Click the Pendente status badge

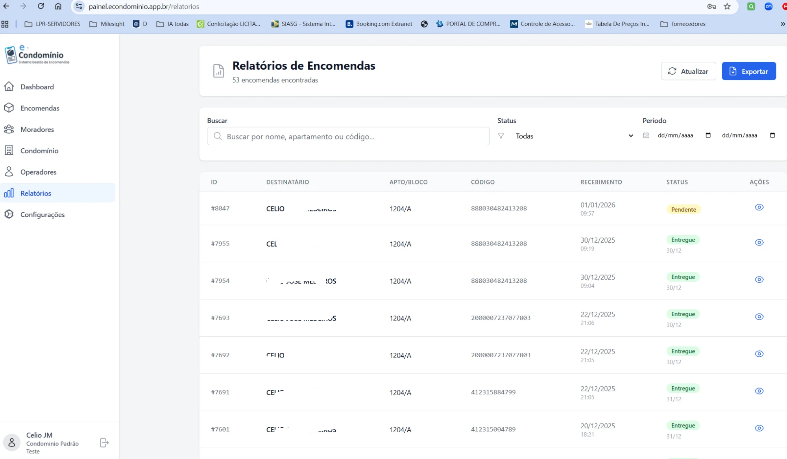(684, 209)
